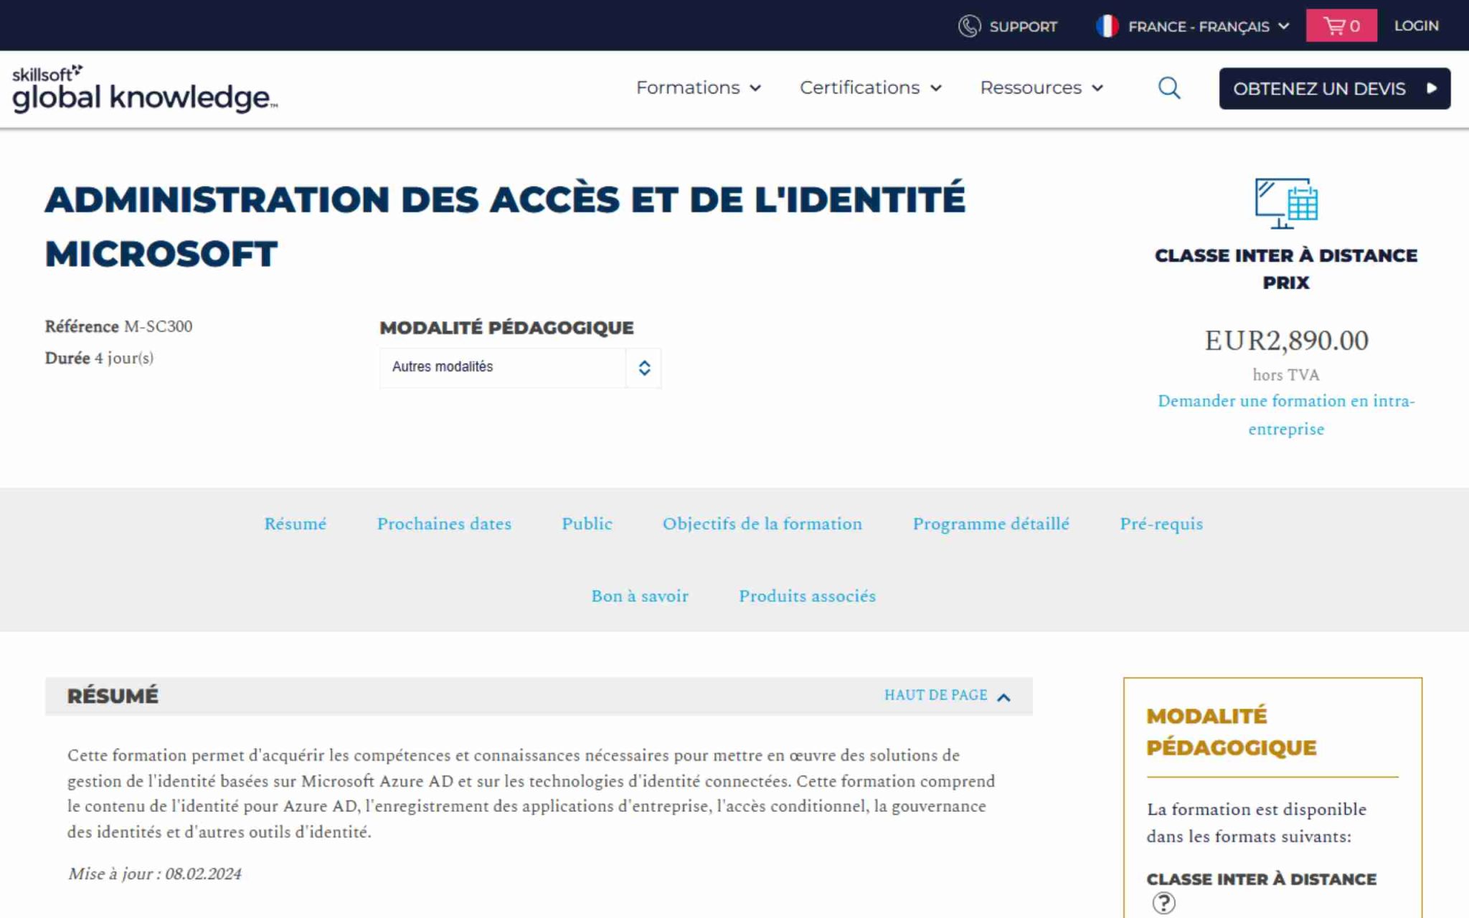Click the select box up-down arrows
Screen dimensions: 1469x918
[644, 367]
